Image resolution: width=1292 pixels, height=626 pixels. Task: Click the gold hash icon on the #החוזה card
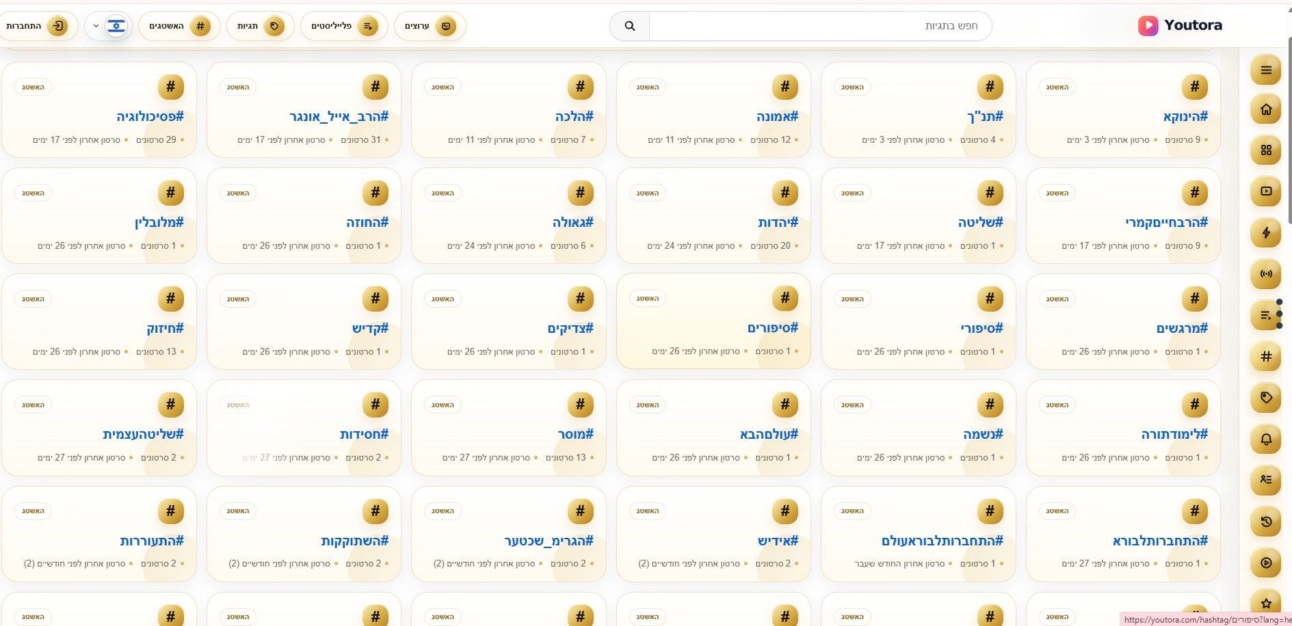(x=375, y=193)
